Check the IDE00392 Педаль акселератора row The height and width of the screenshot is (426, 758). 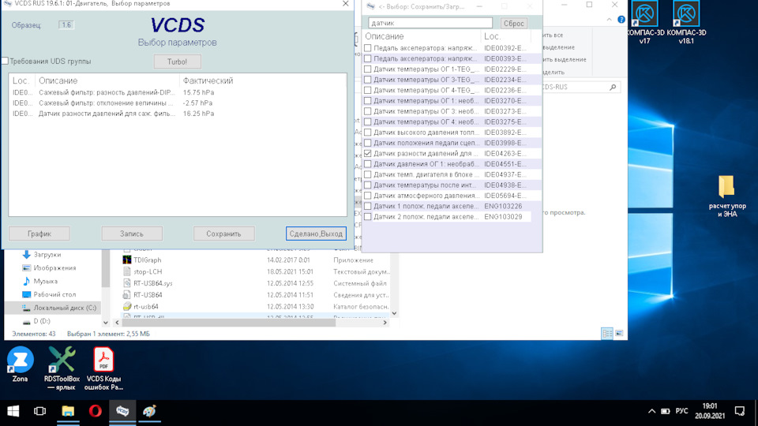368,48
